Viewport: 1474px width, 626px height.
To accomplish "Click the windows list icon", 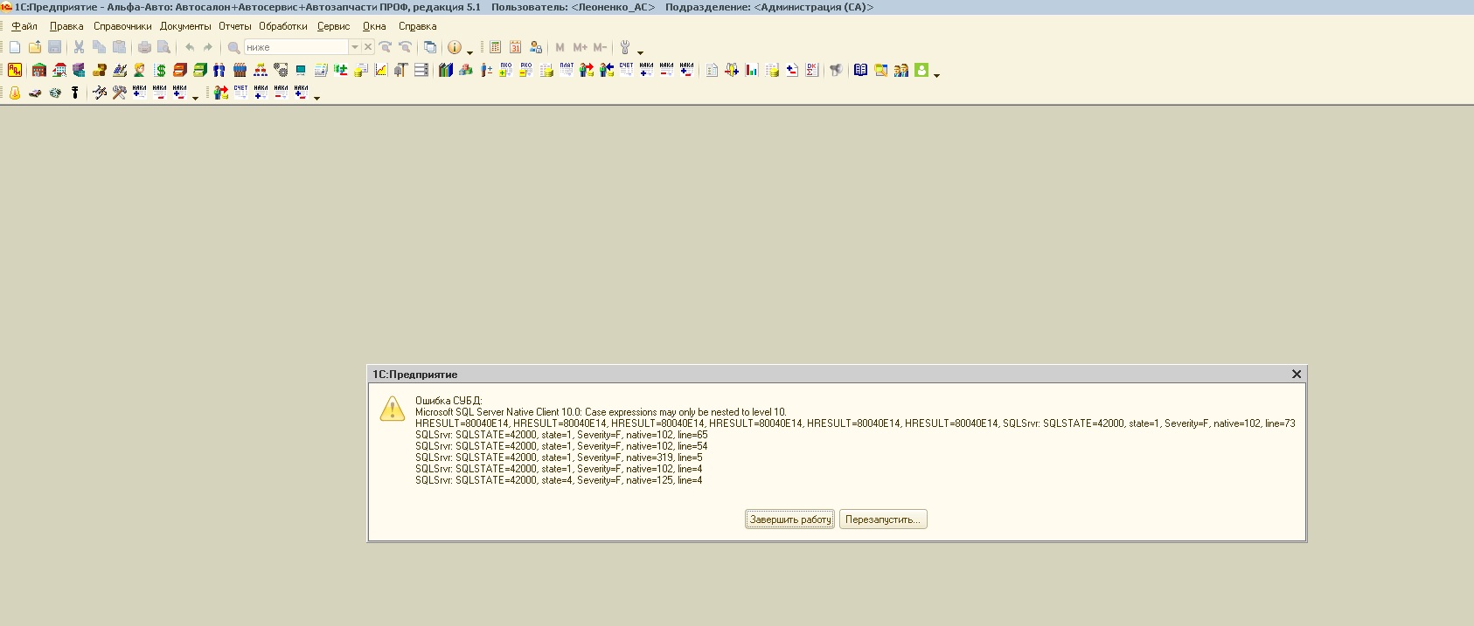I will pyautogui.click(x=429, y=47).
